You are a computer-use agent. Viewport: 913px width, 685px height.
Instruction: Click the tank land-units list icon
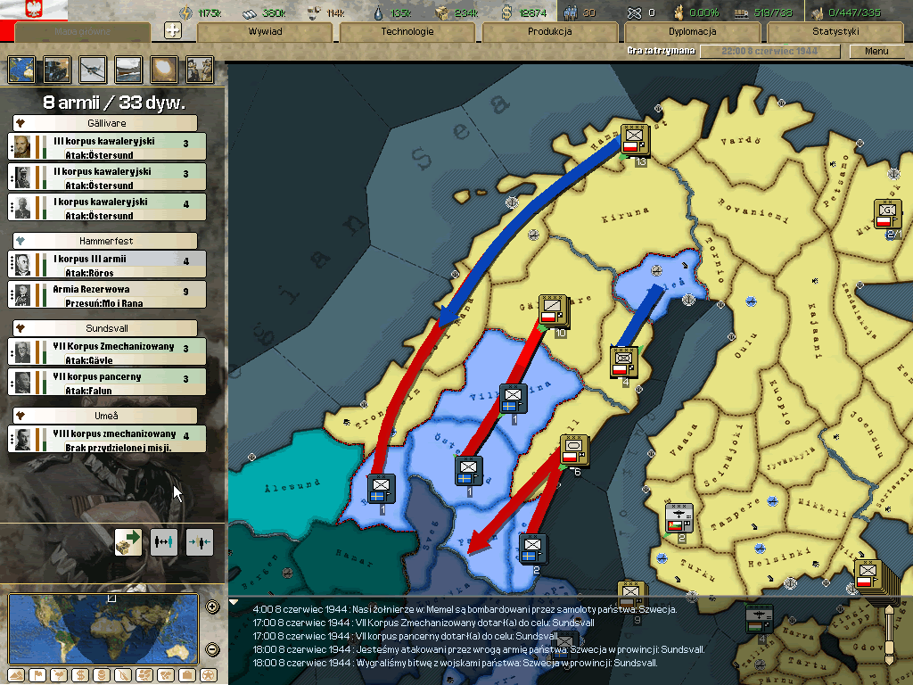pyautogui.click(x=58, y=69)
